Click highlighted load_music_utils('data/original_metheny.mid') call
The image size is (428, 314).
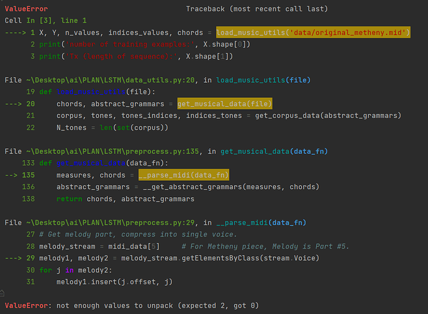pos(313,33)
